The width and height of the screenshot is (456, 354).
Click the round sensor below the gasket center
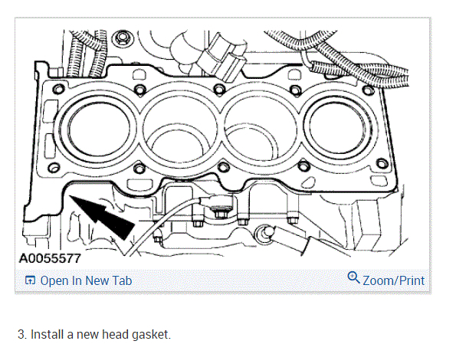coord(263,234)
